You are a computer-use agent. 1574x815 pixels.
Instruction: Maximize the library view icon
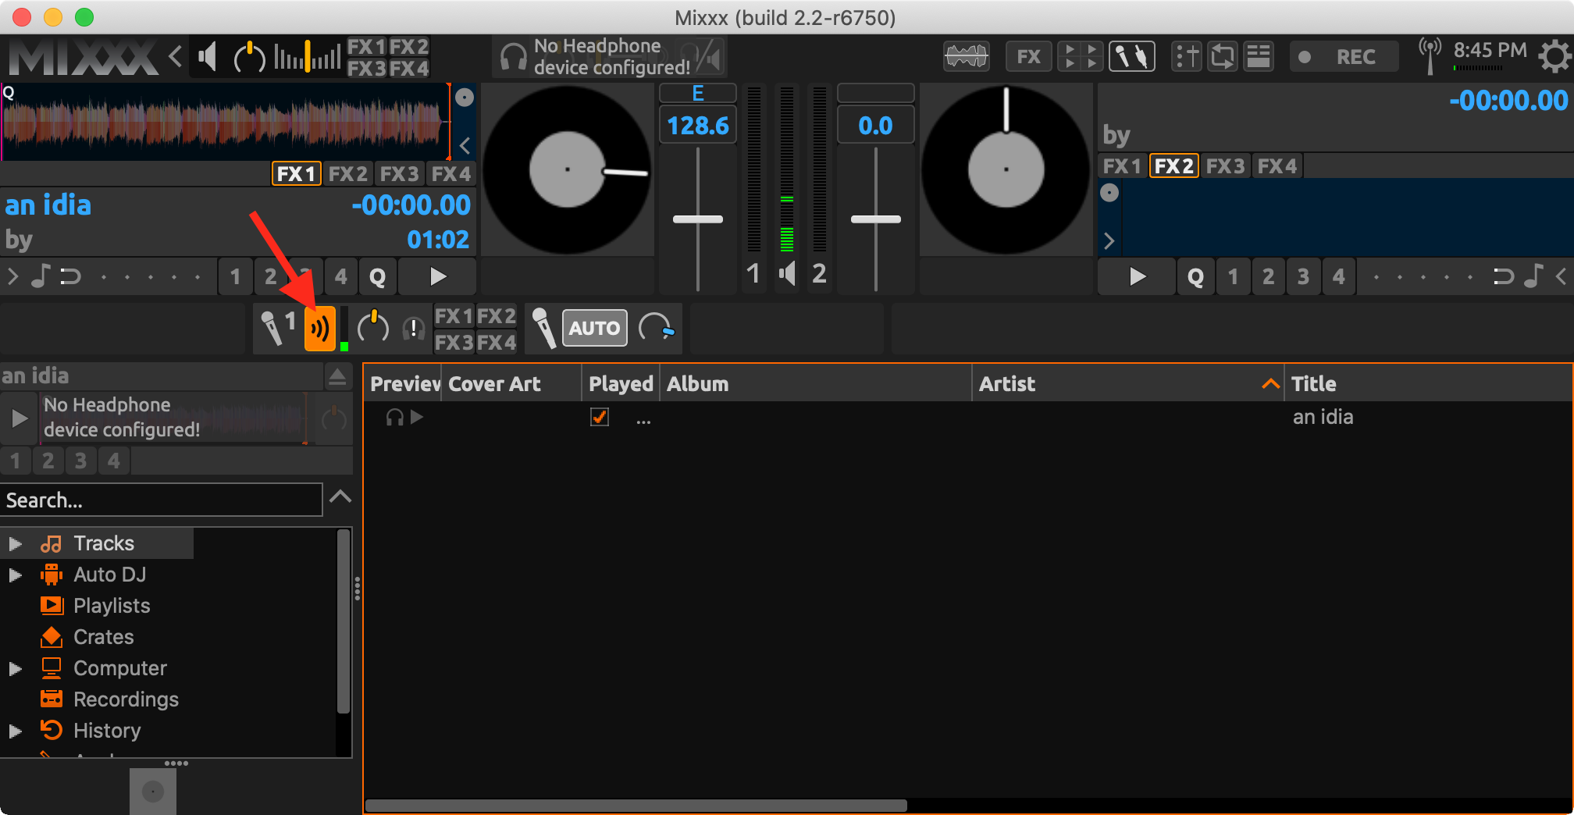(x=1259, y=56)
